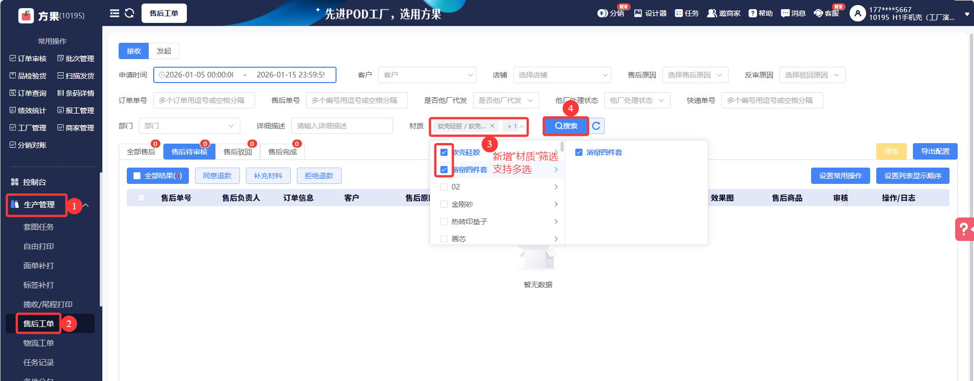This screenshot has width=974, height=381.
Task: Select all rows via the table header checkbox
Action: tap(141, 198)
